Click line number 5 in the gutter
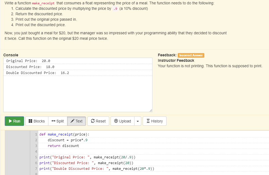 pyautogui.click(x=36, y=157)
